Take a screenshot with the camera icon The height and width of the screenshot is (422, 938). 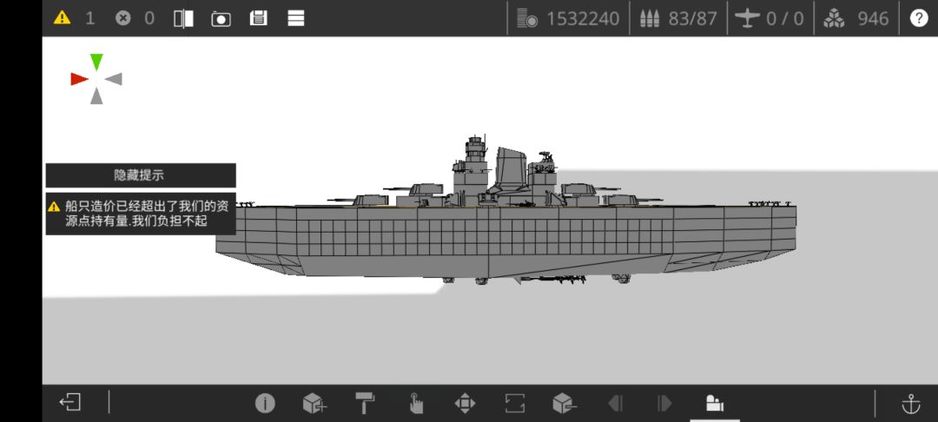[221, 18]
